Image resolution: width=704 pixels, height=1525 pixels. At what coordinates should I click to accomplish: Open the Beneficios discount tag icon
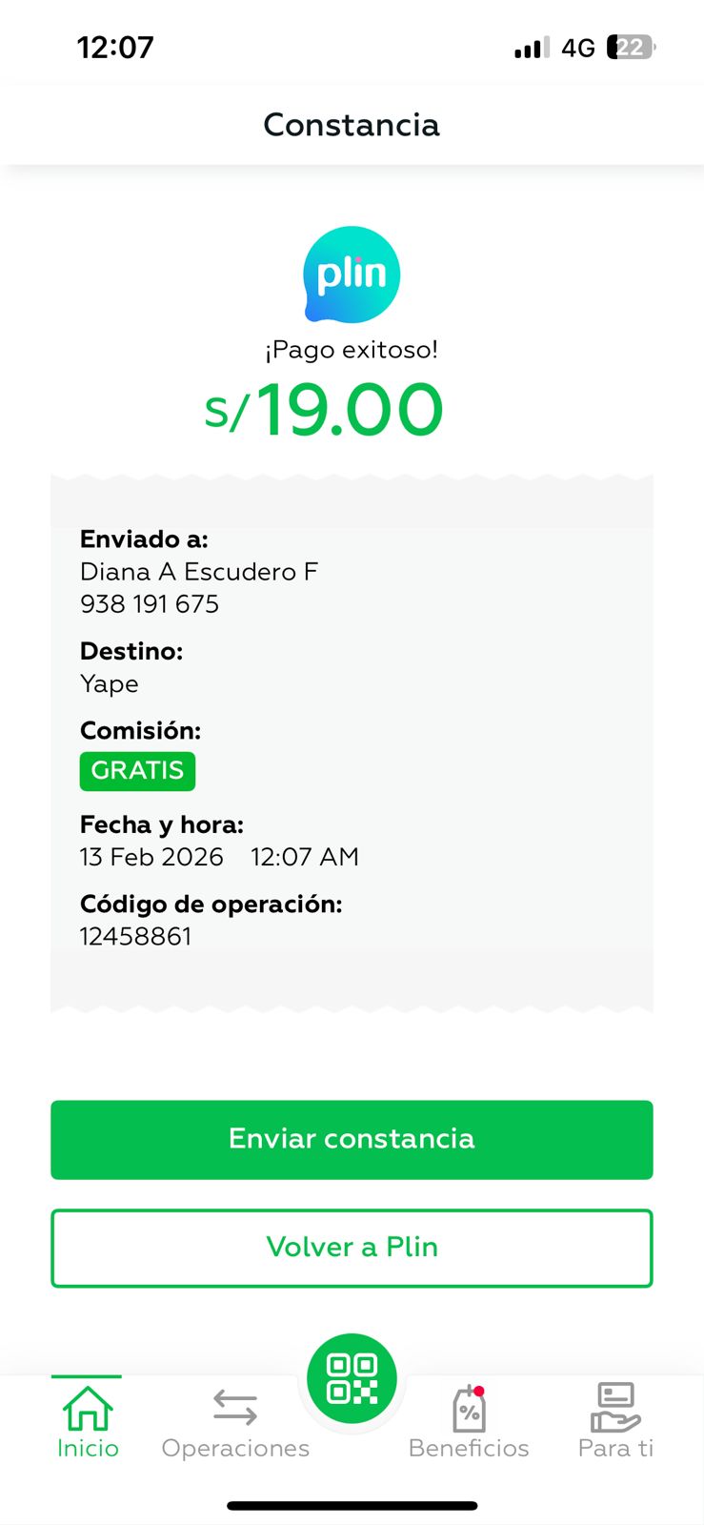click(x=469, y=1409)
